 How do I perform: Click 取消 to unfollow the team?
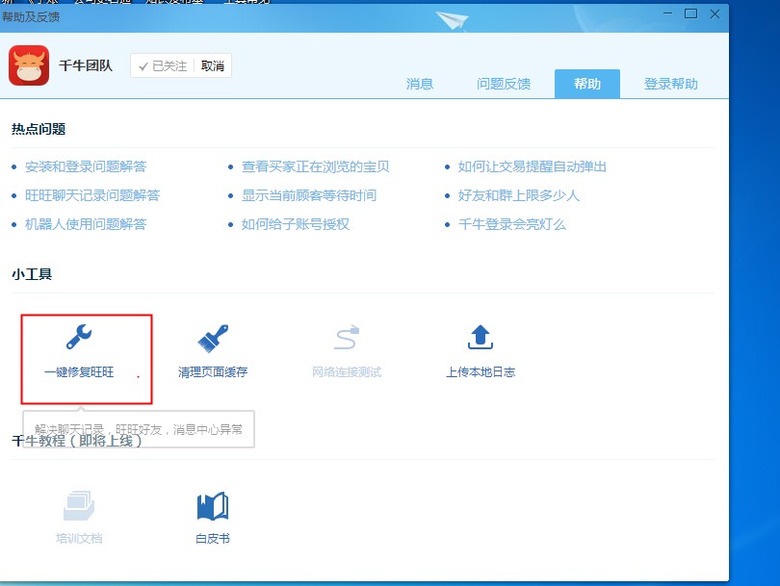213,65
